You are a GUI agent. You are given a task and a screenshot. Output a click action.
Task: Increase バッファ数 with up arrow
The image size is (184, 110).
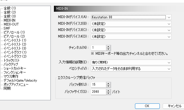108,84
